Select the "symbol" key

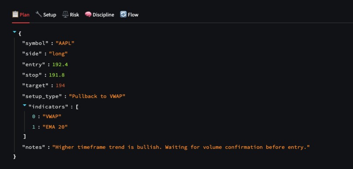[35, 43]
